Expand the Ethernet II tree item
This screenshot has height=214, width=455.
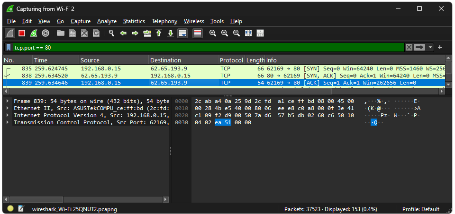tap(8, 108)
